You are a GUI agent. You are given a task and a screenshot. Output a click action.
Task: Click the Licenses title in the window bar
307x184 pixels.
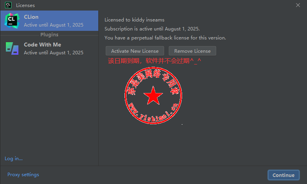click(x=25, y=5)
